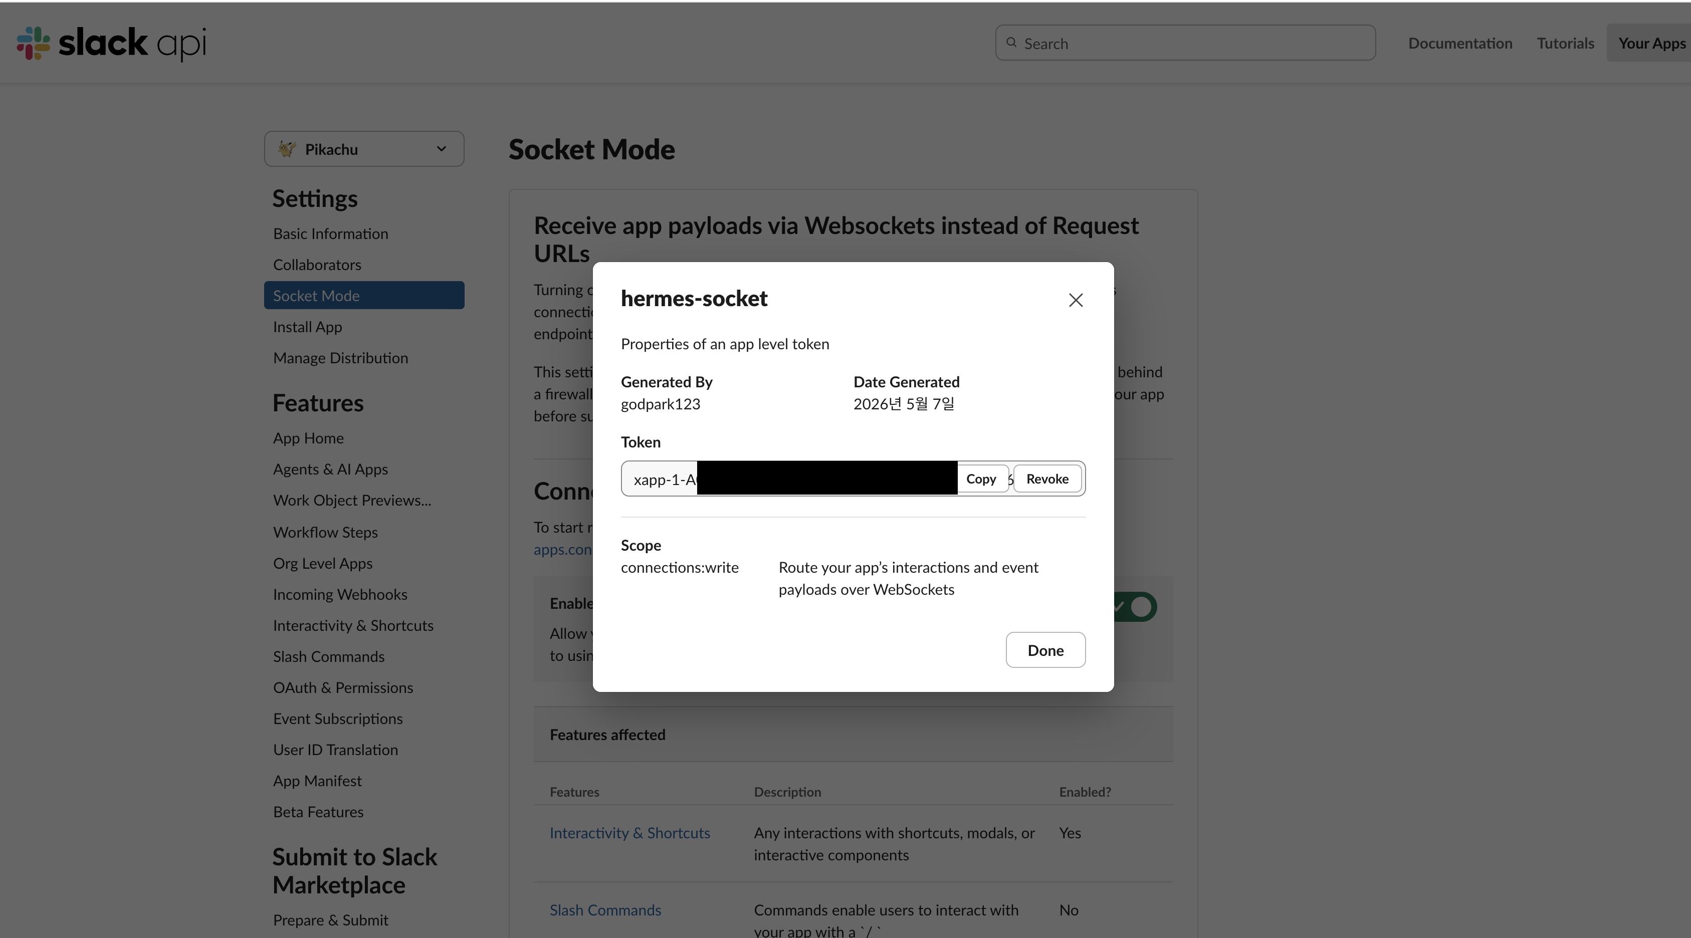Close the hermes-socket dialog with X
This screenshot has height=938, width=1691.
(x=1075, y=300)
